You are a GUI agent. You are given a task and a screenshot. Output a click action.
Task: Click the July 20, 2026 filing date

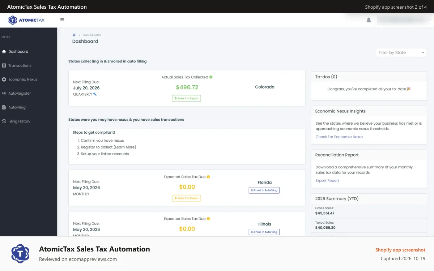click(x=86, y=88)
